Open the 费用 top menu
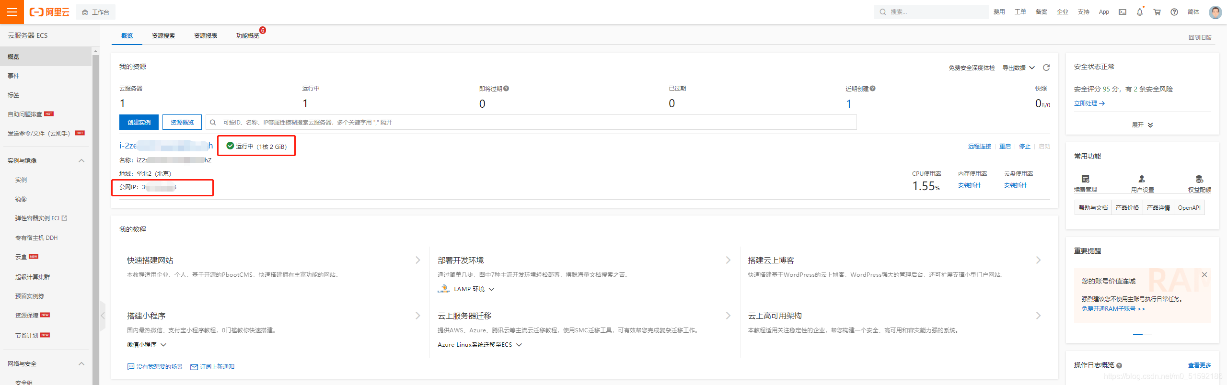 pos(999,12)
